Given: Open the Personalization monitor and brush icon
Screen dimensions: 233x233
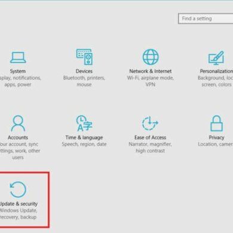Looking at the screenshot, I should (216, 58).
